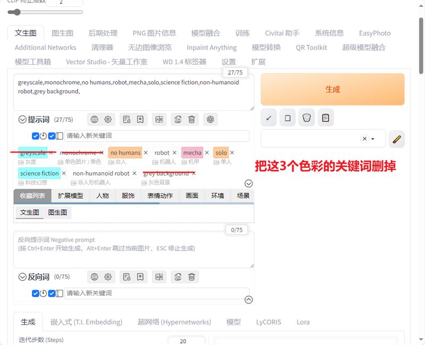Click the bucket icon button below 生成

tap(307, 118)
